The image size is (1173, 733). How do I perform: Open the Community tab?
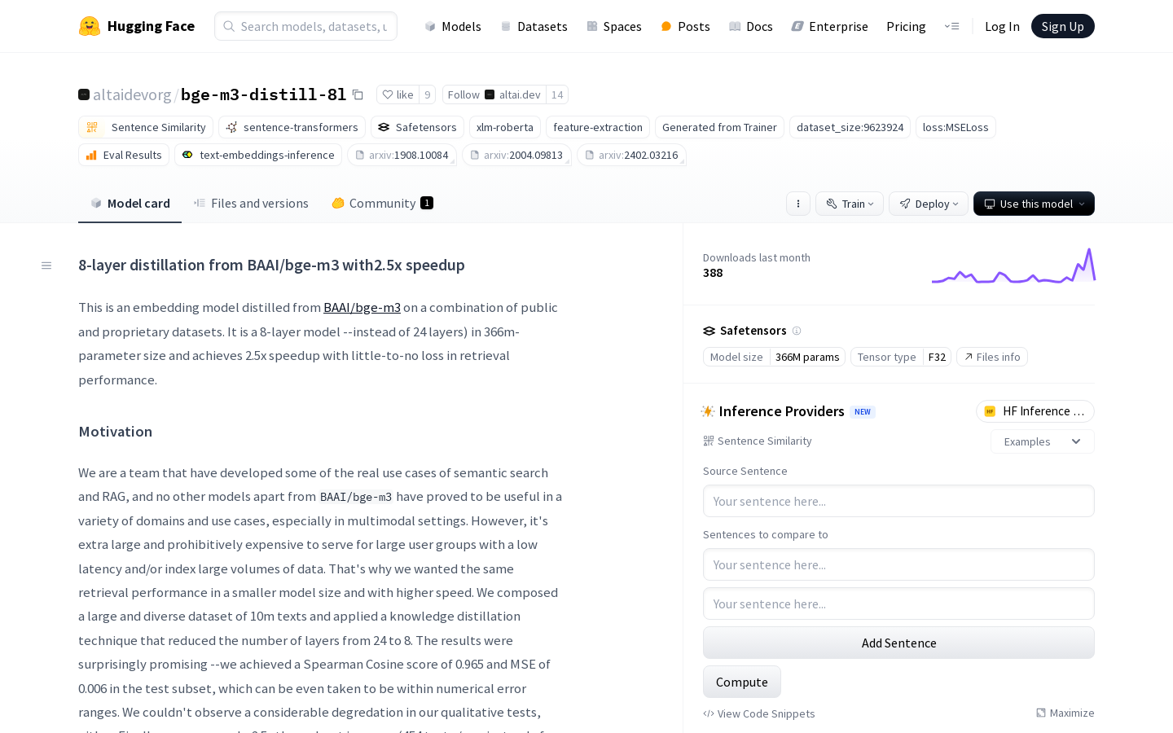(x=382, y=204)
